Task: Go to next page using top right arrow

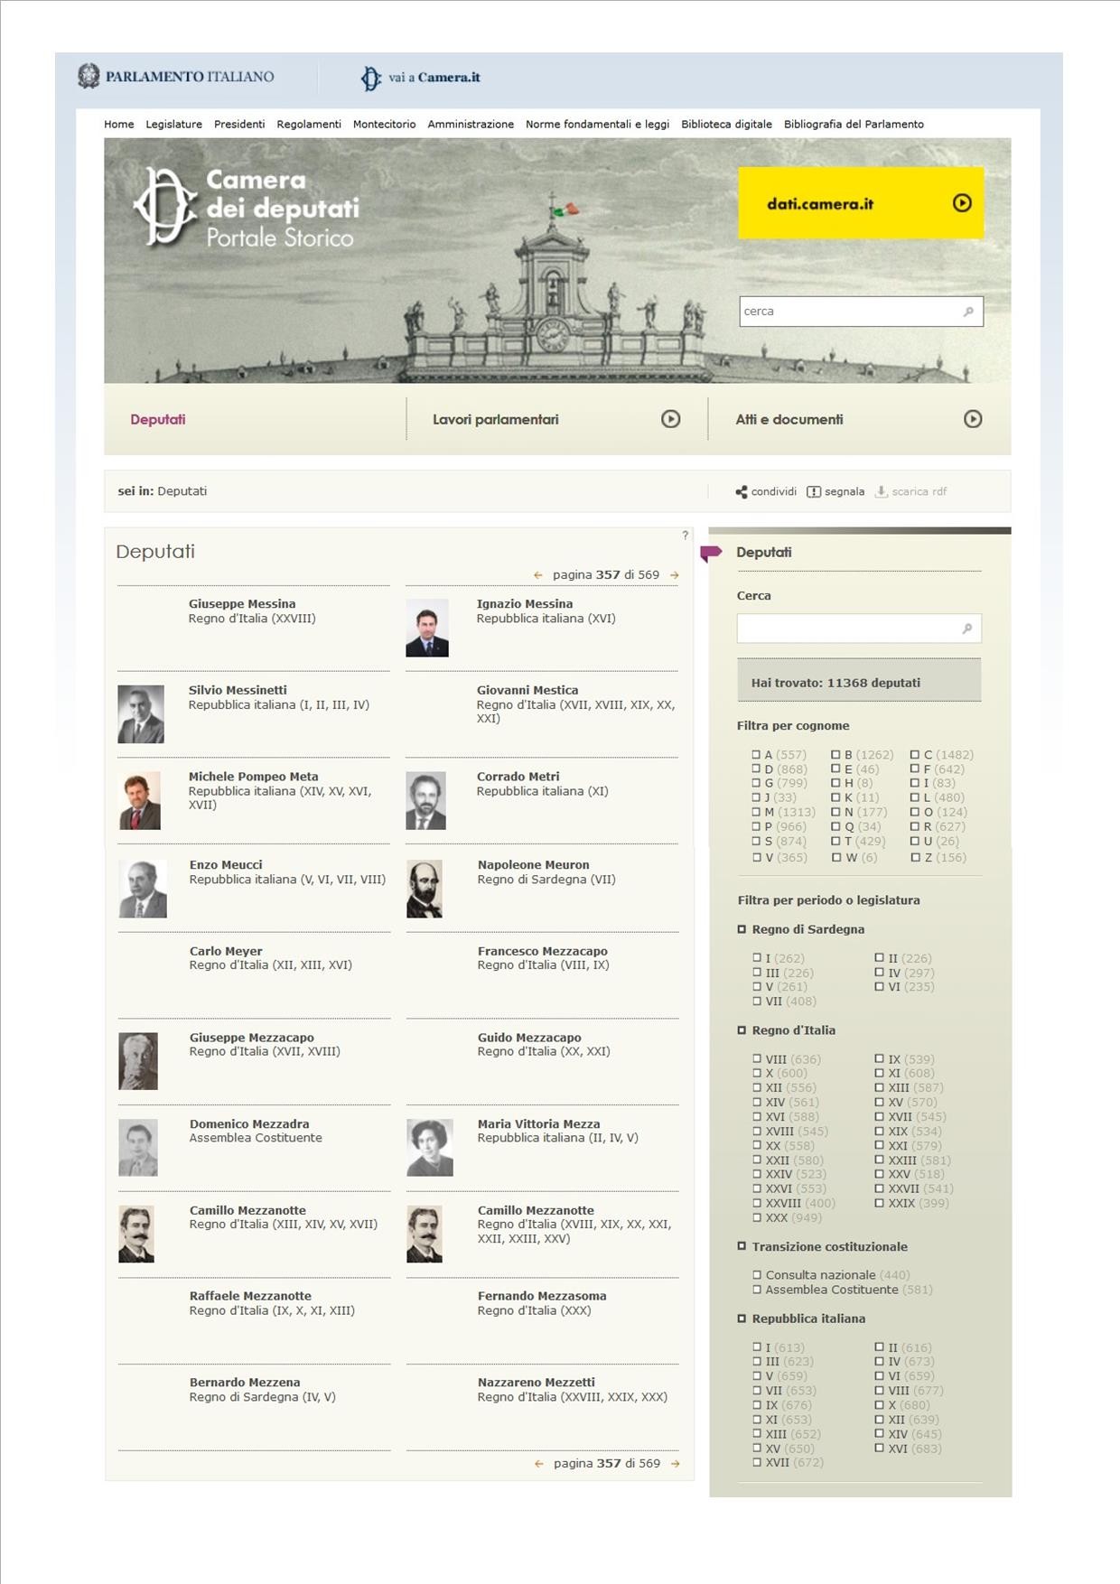Action: [674, 575]
